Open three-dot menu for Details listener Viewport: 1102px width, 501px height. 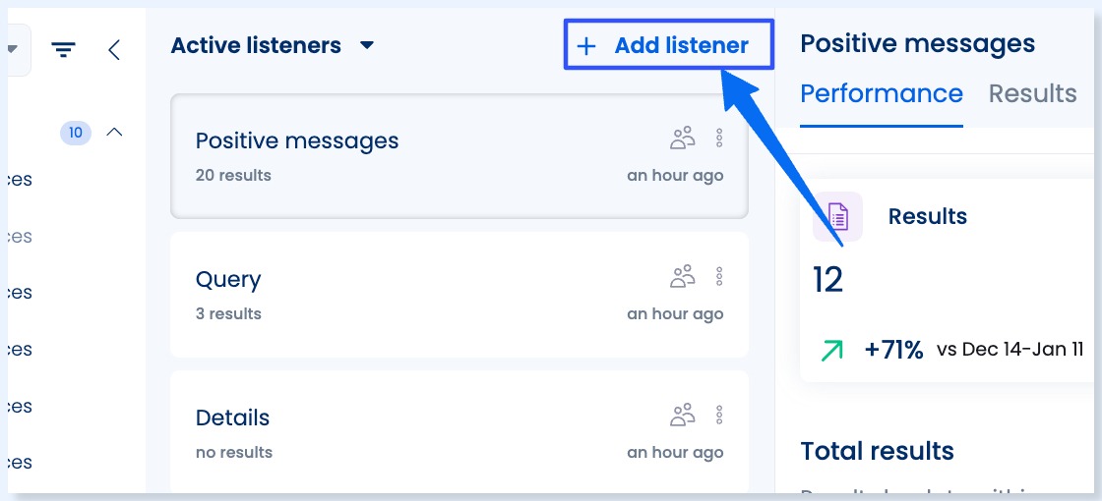pos(719,416)
